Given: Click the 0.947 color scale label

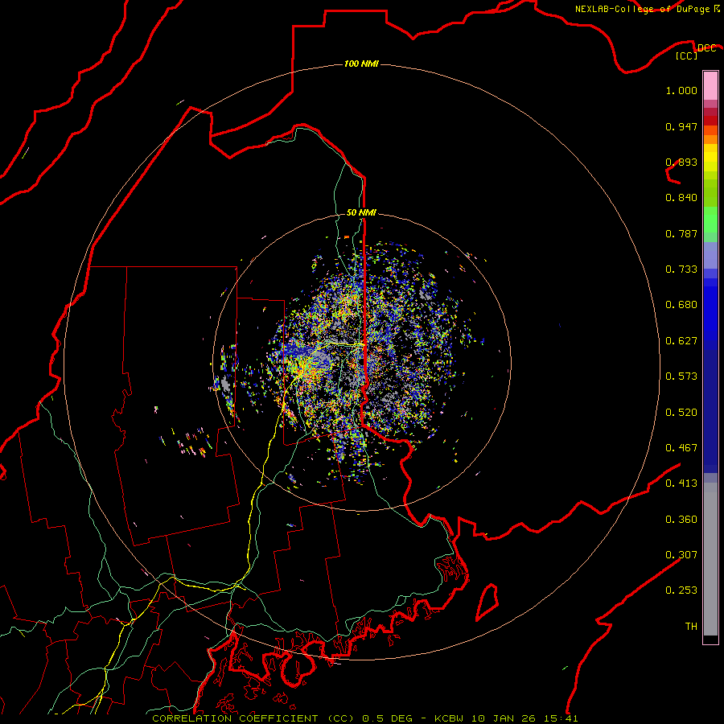Looking at the screenshot, I should (681, 126).
